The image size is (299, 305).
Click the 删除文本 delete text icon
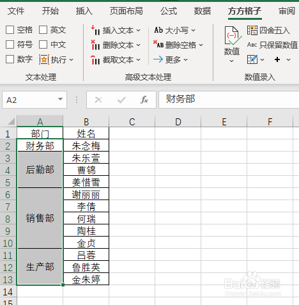coord(95,45)
